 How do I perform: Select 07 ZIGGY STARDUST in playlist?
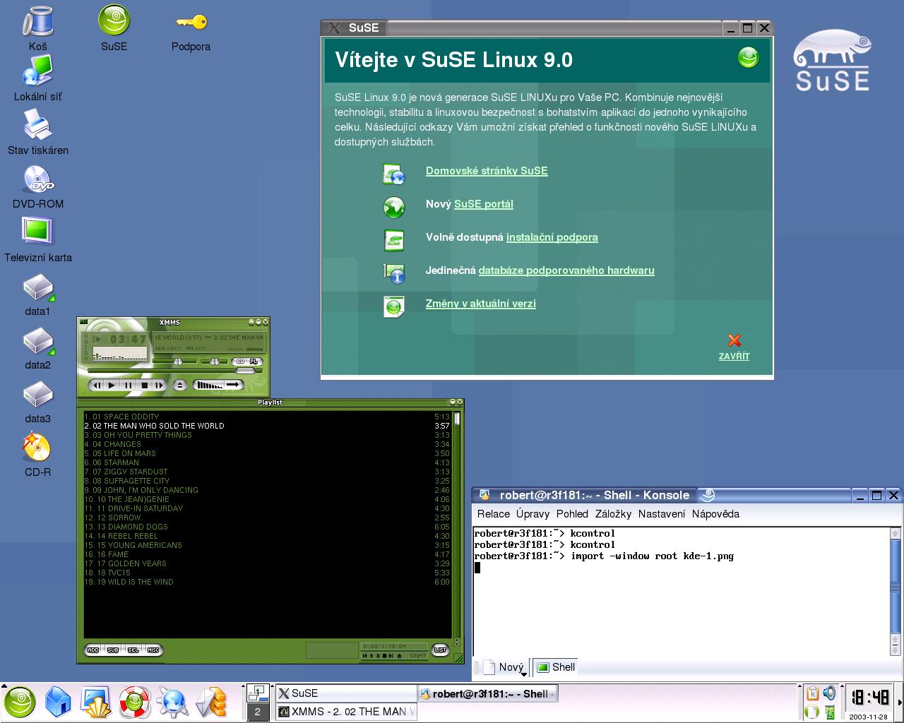pos(267,472)
